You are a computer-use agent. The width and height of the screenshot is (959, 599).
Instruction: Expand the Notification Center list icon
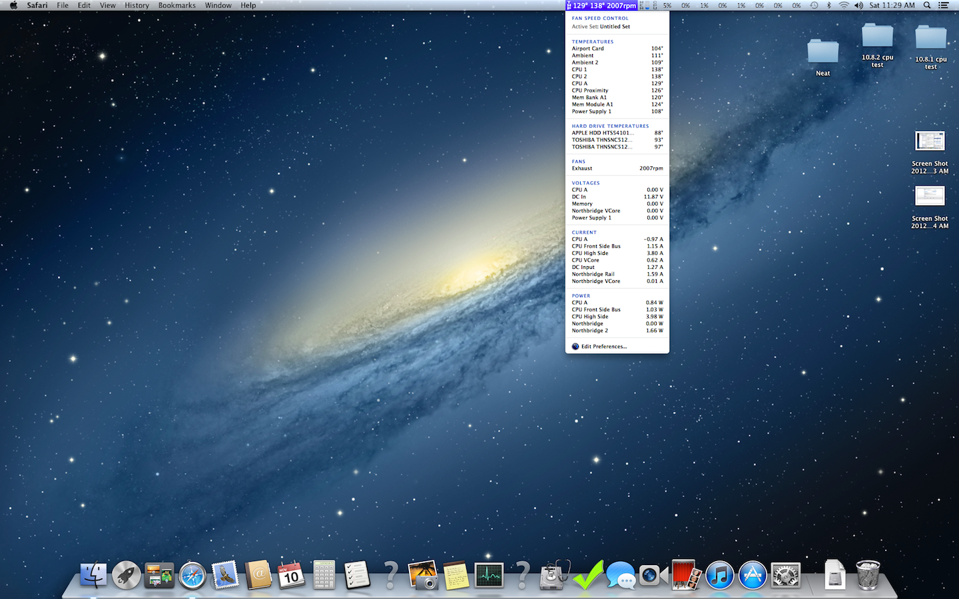pyautogui.click(x=944, y=5)
